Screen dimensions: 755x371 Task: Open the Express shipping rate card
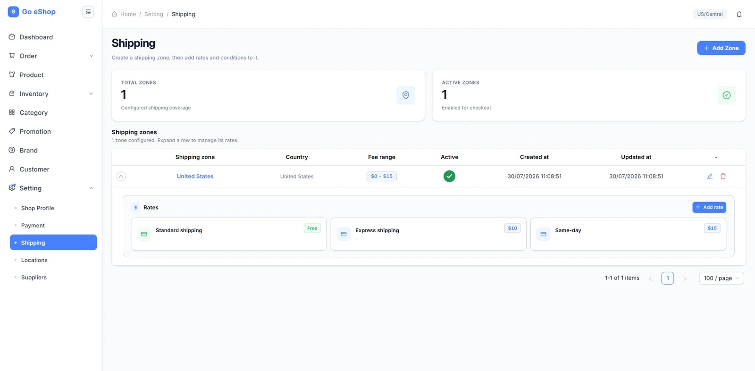pos(428,234)
